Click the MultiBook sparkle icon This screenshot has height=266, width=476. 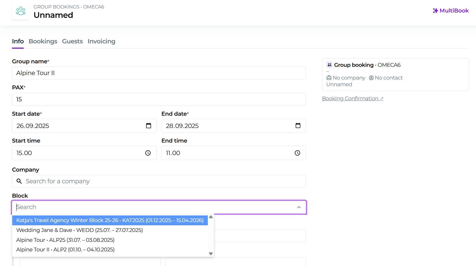point(435,11)
